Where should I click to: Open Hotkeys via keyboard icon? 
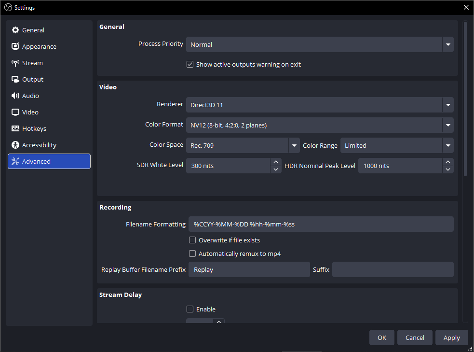point(15,129)
